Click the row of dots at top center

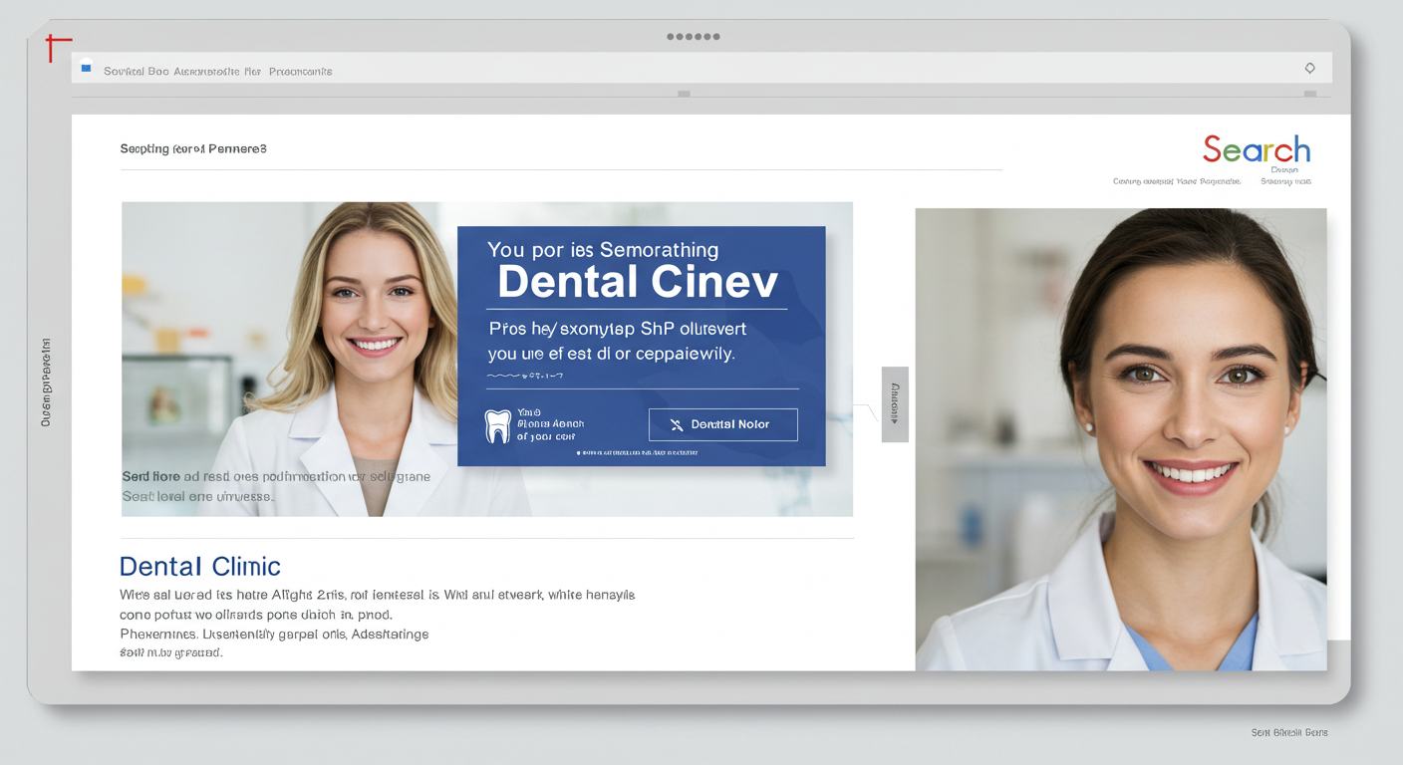click(x=693, y=37)
